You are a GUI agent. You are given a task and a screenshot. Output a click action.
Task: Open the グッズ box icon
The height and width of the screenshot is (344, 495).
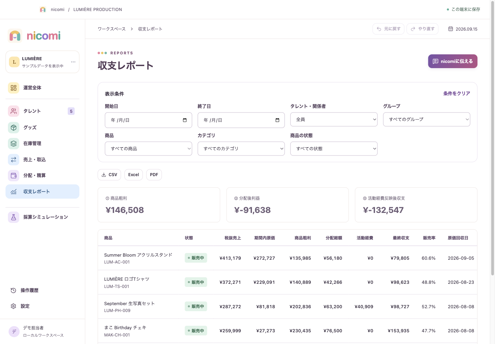point(14,128)
